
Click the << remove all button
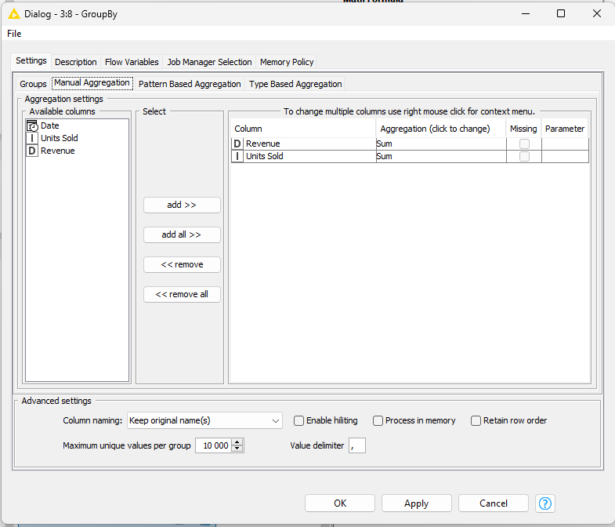[x=182, y=294]
